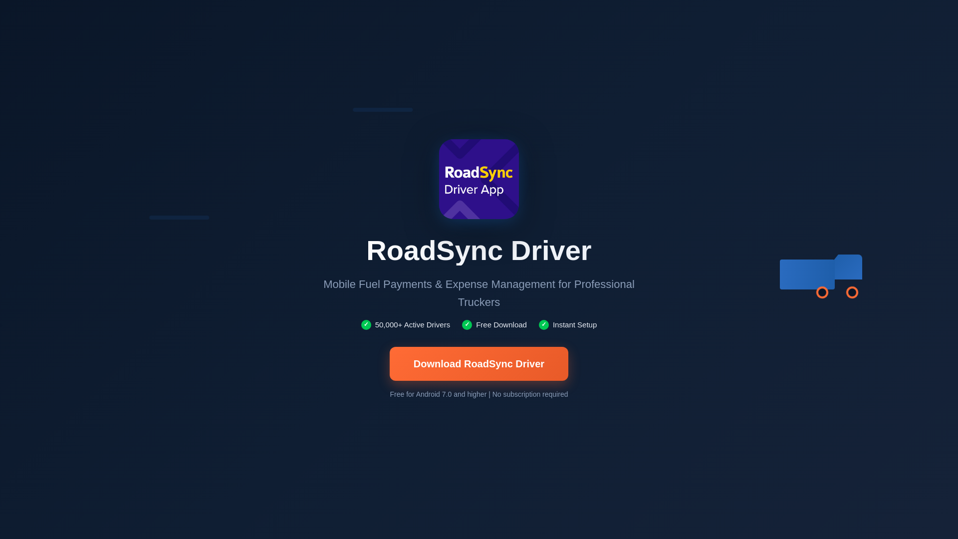
Task: Click the RoadSync Driver heading
Action: tap(479, 251)
